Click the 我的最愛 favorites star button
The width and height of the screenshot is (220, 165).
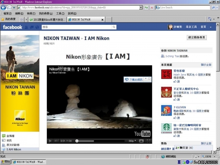tap(8, 19)
